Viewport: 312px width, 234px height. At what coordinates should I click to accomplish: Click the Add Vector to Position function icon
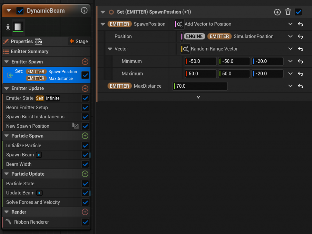[179, 24]
